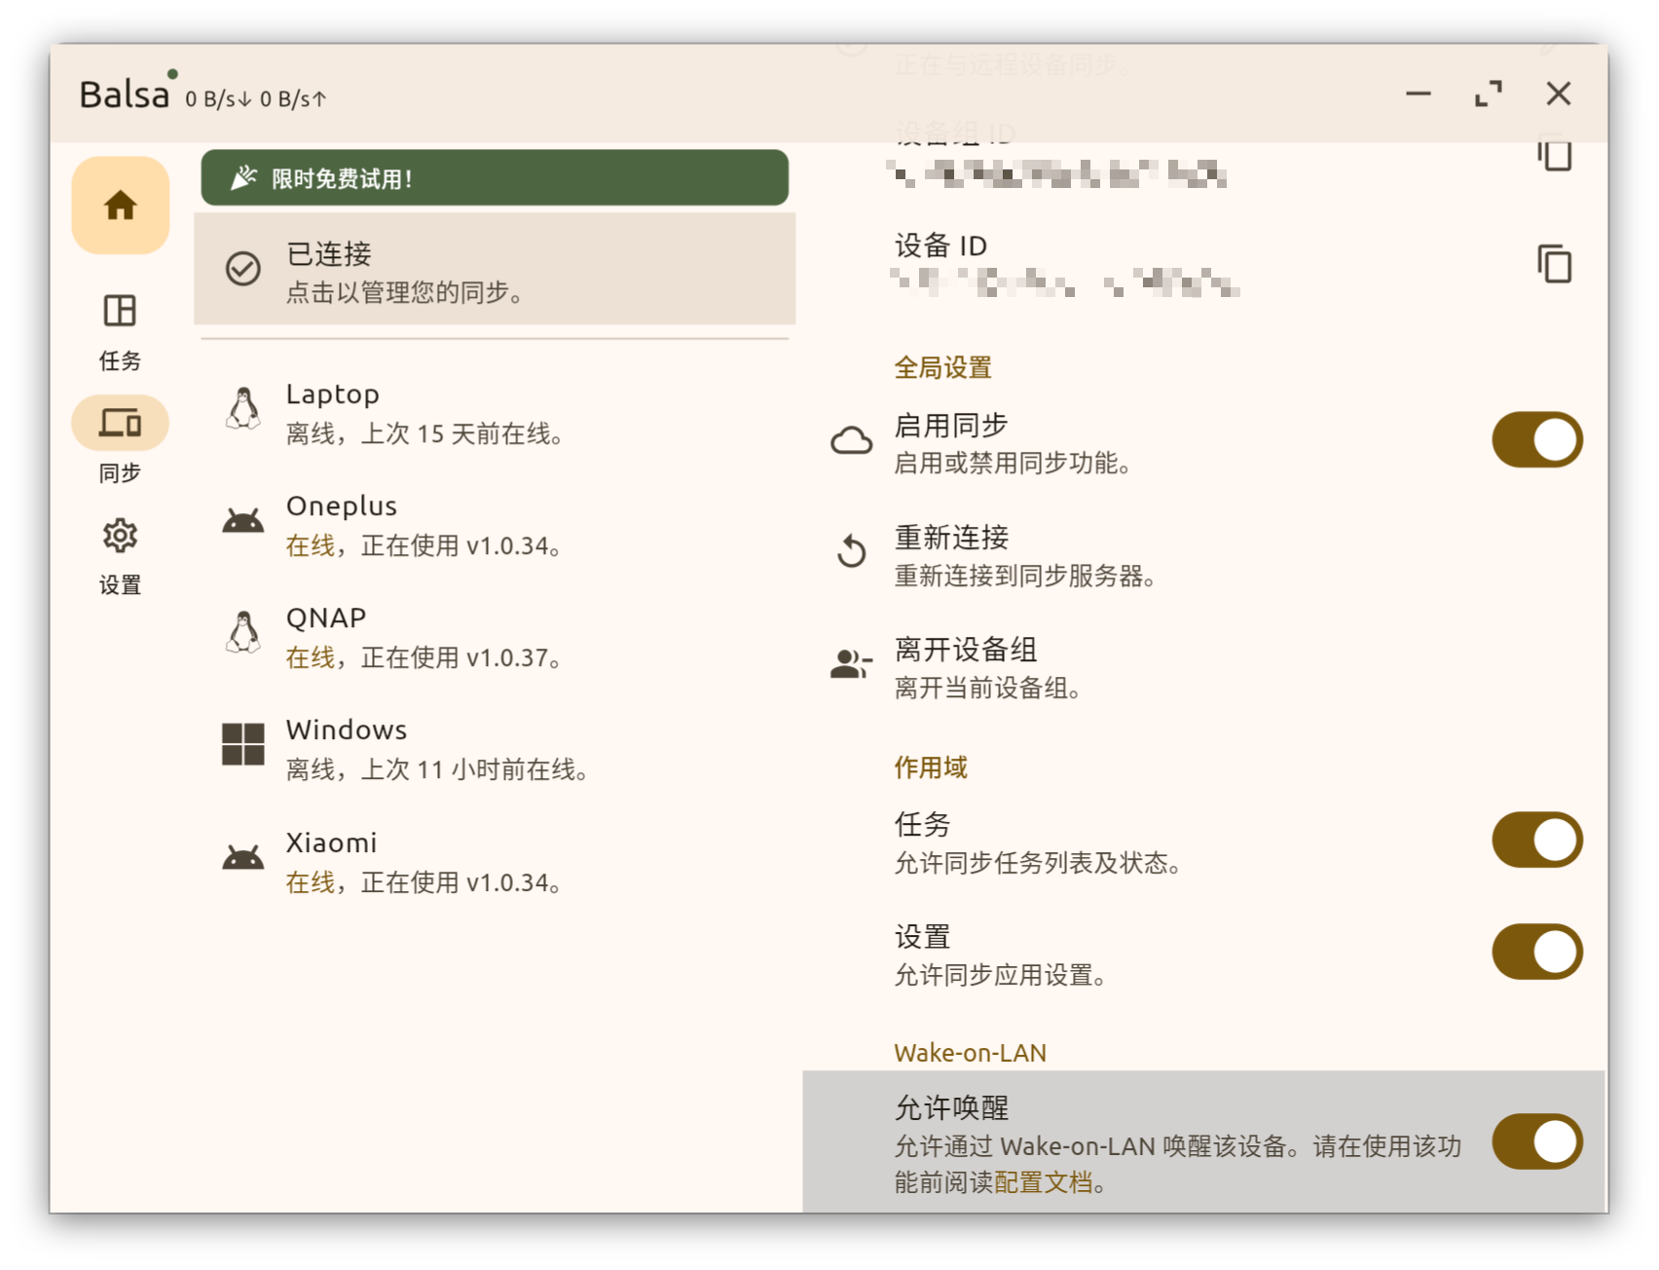The height and width of the screenshot is (1270, 1659).
Task: Click the 重新连接 reconnect icon
Action: point(852,551)
